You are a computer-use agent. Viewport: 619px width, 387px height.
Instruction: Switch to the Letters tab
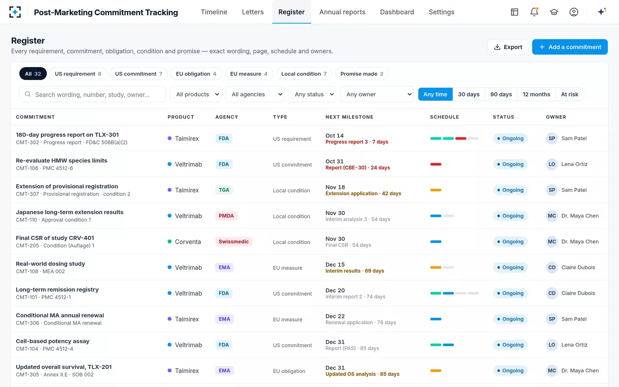[253, 12]
